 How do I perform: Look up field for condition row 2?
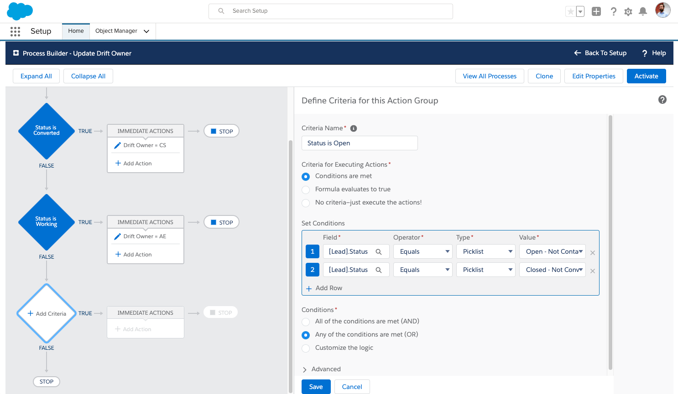click(x=379, y=270)
